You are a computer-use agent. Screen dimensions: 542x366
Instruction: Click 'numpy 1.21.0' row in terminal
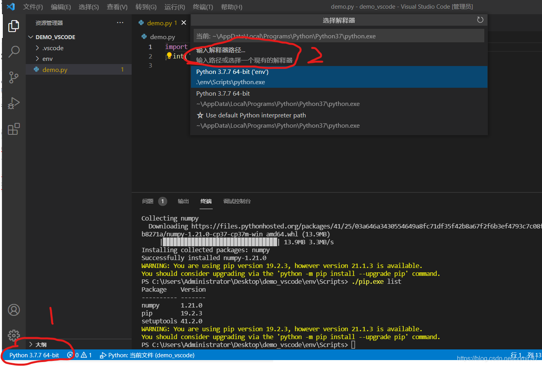tap(172, 305)
